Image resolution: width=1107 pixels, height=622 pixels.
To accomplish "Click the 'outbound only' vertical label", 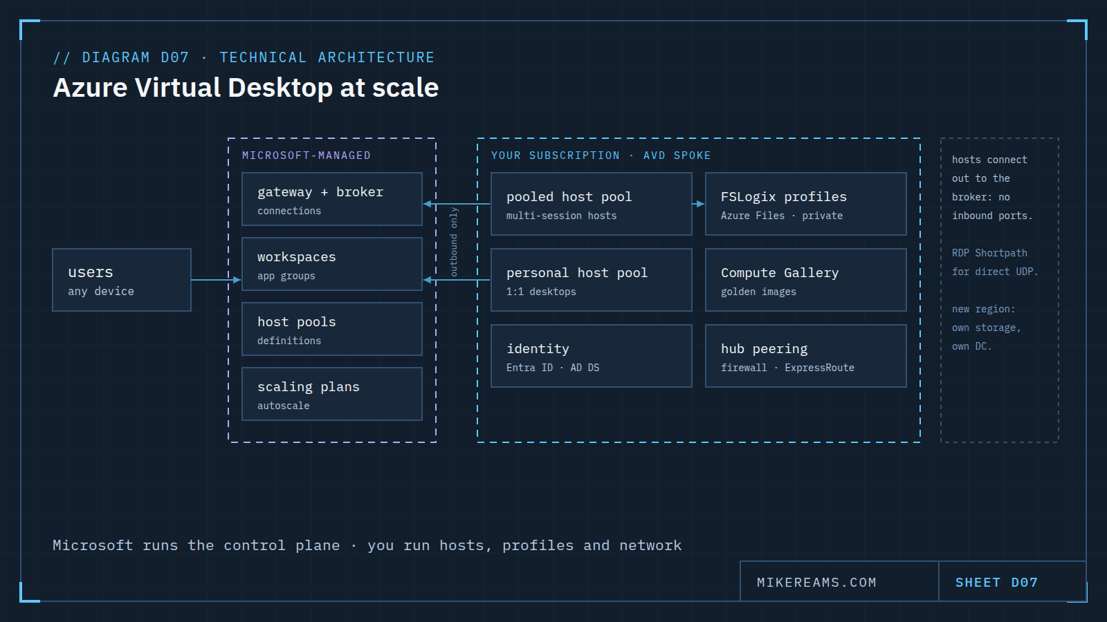I will pyautogui.click(x=454, y=242).
